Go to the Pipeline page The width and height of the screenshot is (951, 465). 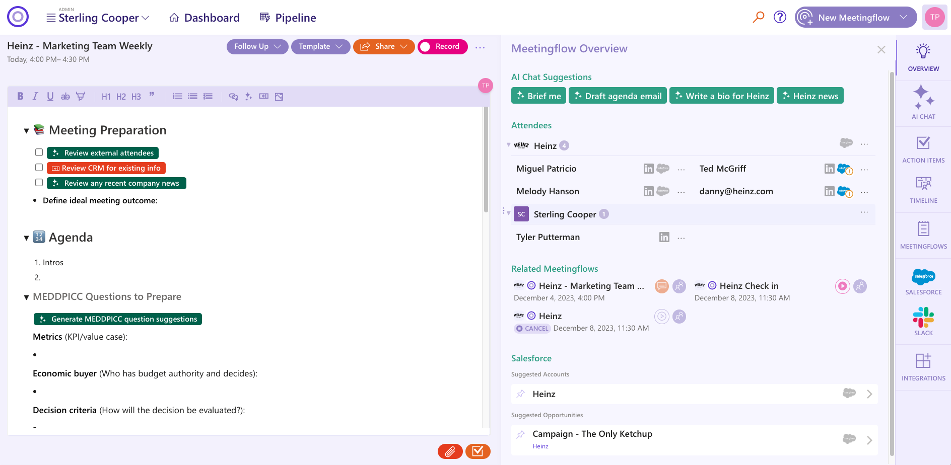(288, 18)
